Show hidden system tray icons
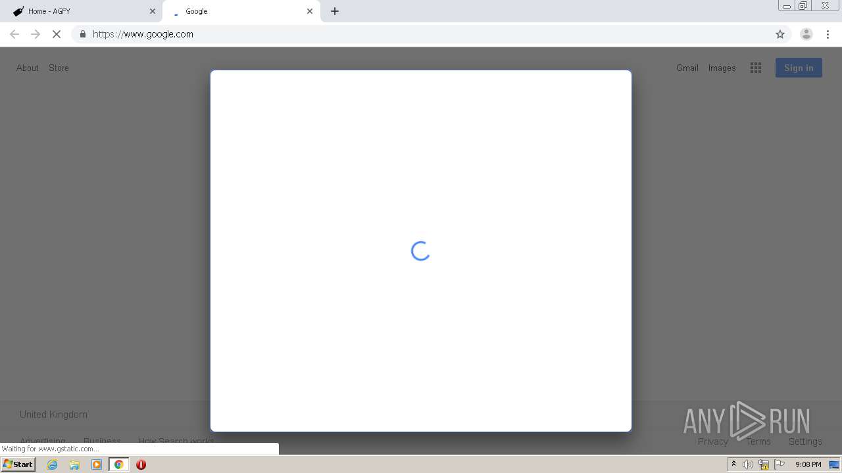The width and height of the screenshot is (842, 473). click(x=733, y=464)
